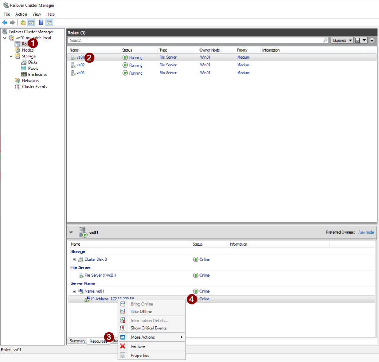Click the blue Help question mark icon
The width and height of the screenshot is (379, 362).
(41, 23)
